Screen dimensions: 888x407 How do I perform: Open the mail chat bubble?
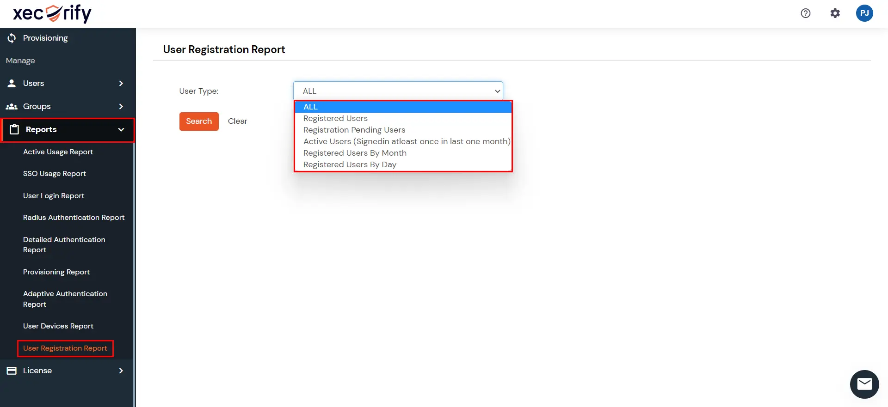864,384
